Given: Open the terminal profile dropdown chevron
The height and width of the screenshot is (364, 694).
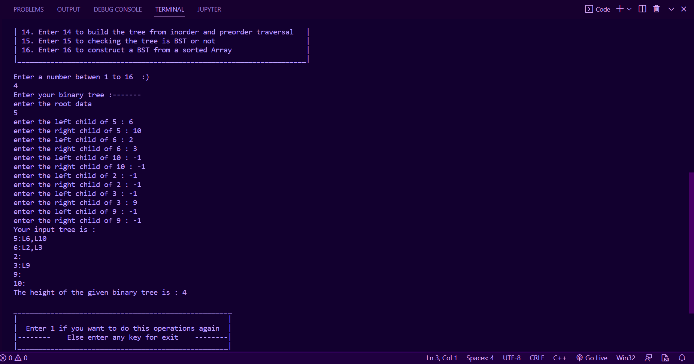Looking at the screenshot, I should pos(629,9).
